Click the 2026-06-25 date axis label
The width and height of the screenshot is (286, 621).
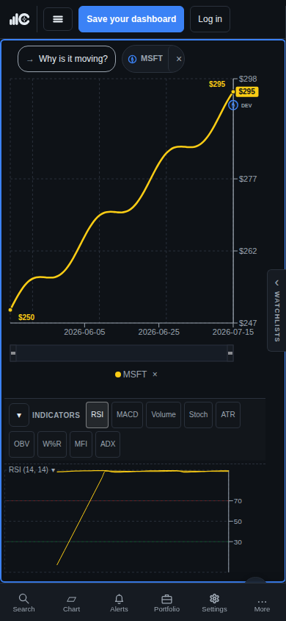click(158, 332)
